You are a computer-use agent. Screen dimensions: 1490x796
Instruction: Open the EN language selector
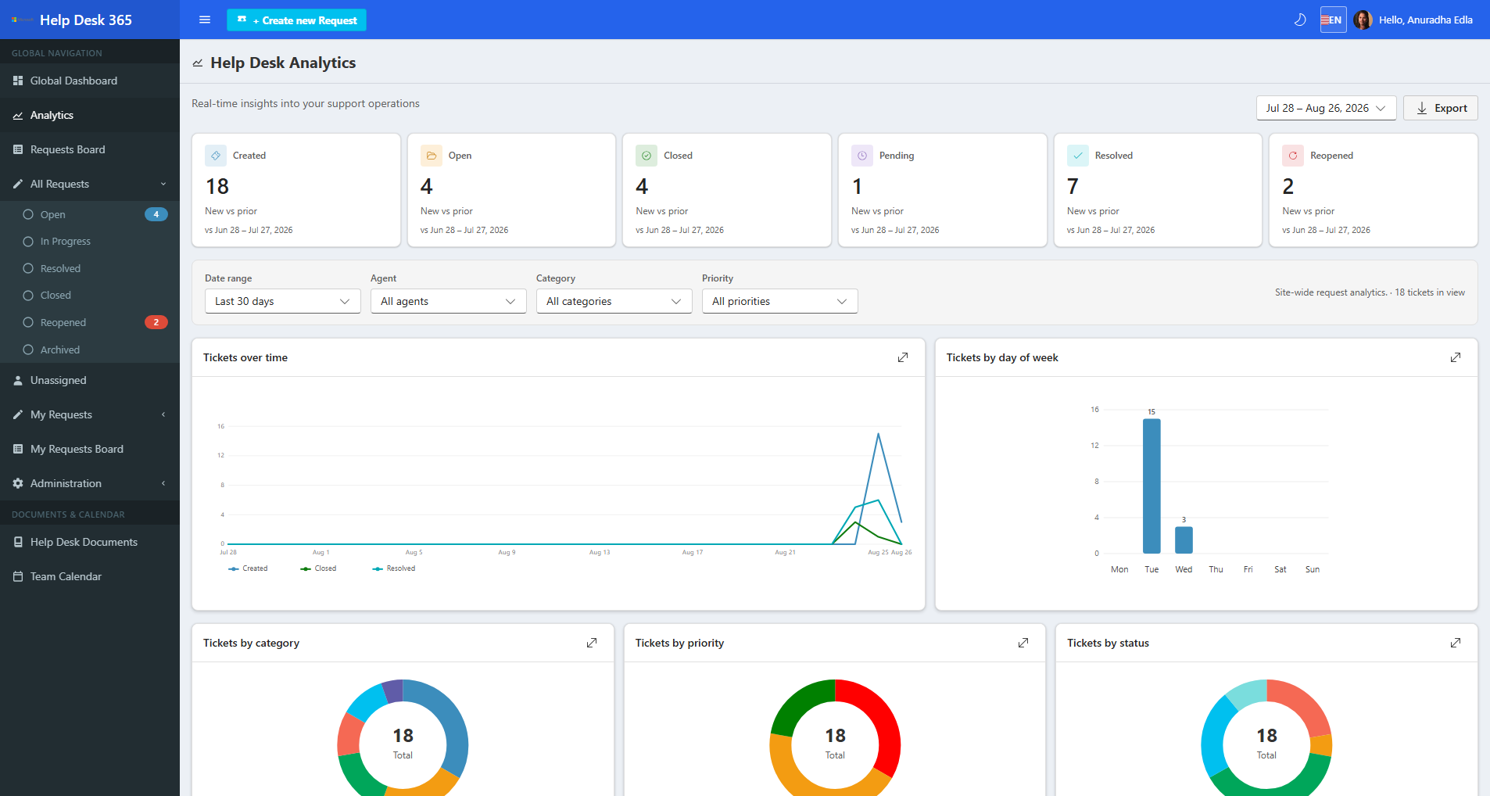pos(1333,20)
